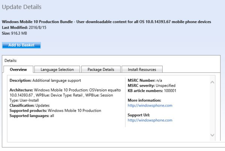Click the More information: label
The height and width of the screenshot is (151, 225).
click(x=144, y=100)
